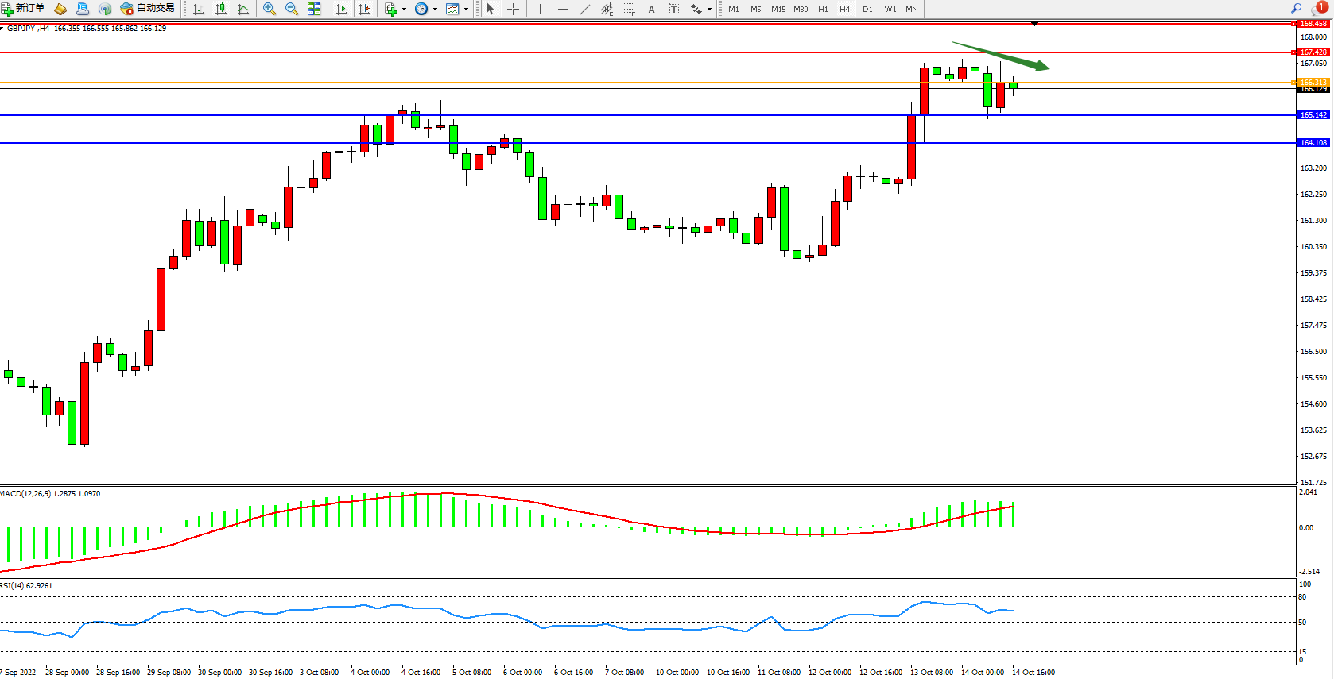
Task: Switch chart to bar chart display
Action: click(x=199, y=9)
